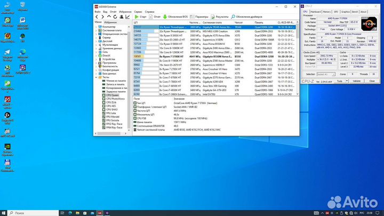Click Обновление драйверов toolbar button
384x216 pixels.
(246, 17)
